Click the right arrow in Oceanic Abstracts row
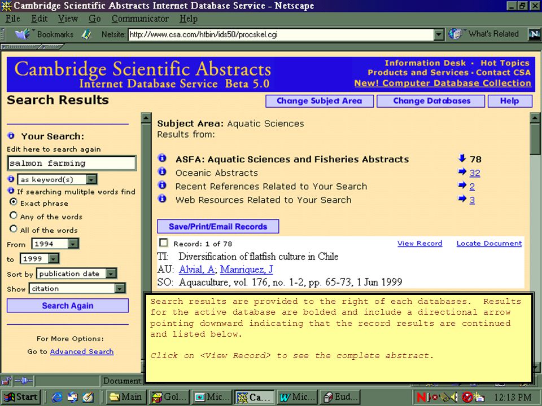The width and height of the screenshot is (542, 406). pos(462,171)
